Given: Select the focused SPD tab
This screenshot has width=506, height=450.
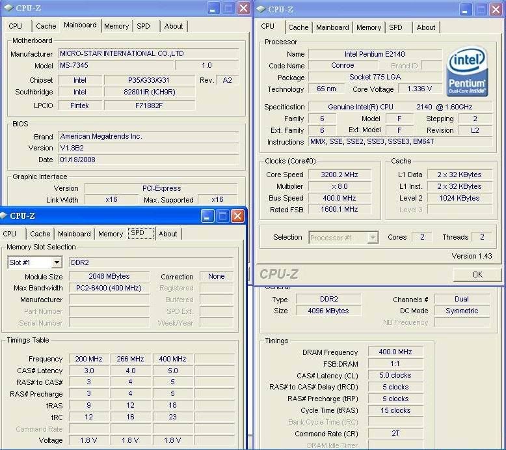Looking at the screenshot, I should coord(140,232).
